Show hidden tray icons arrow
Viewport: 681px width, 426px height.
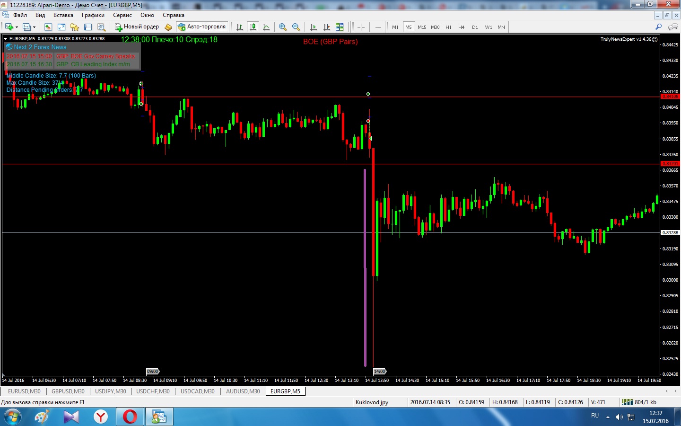point(608,417)
